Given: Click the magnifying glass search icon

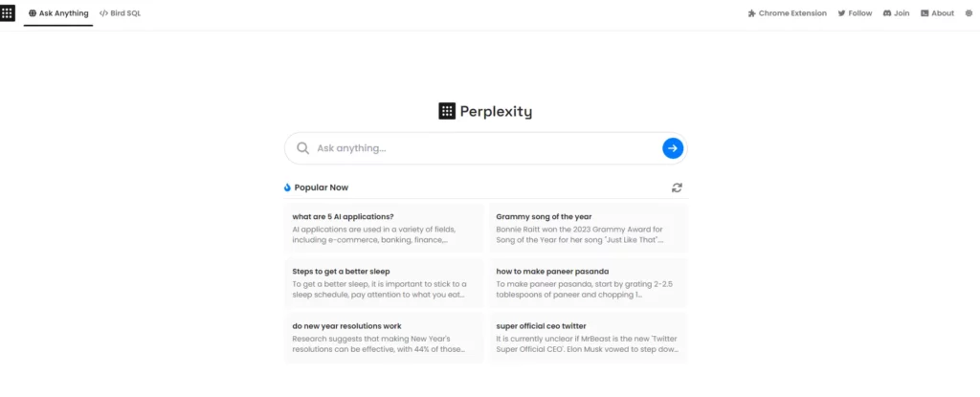Looking at the screenshot, I should (303, 148).
